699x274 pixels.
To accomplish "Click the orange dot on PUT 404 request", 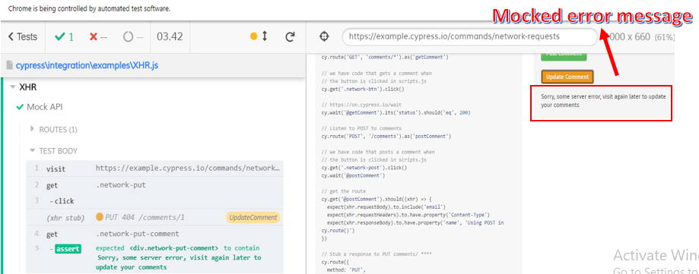I will (100, 217).
